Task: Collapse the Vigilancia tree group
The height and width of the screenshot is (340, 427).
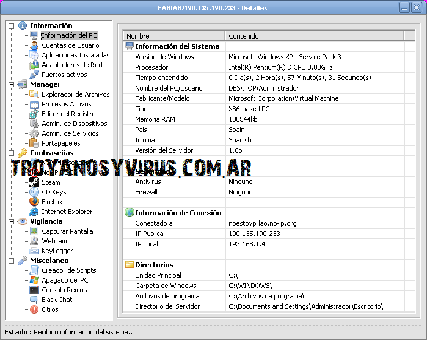Action: tap(11, 221)
